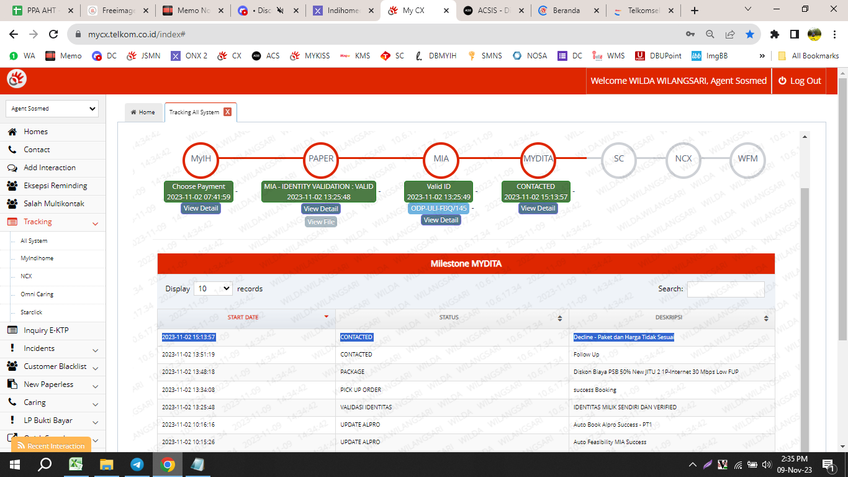Open Inquiry E-KTP in sidebar
This screenshot has height=477, width=848.
(46, 330)
